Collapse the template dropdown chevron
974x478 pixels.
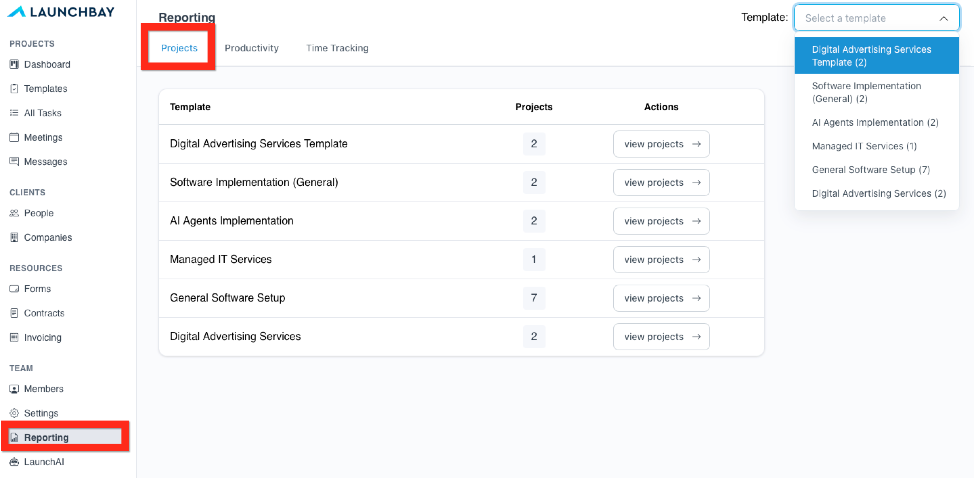(x=944, y=19)
